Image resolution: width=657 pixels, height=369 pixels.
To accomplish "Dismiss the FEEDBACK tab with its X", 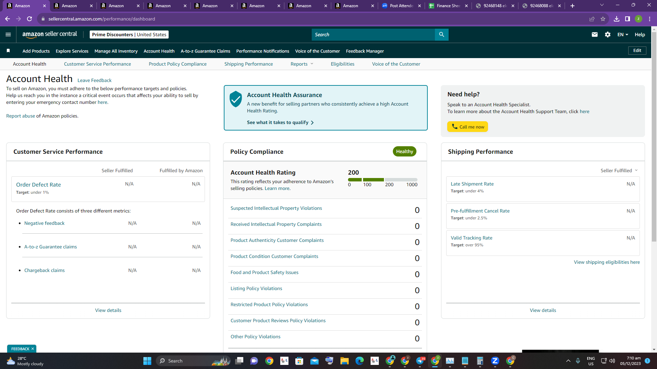I will point(33,349).
